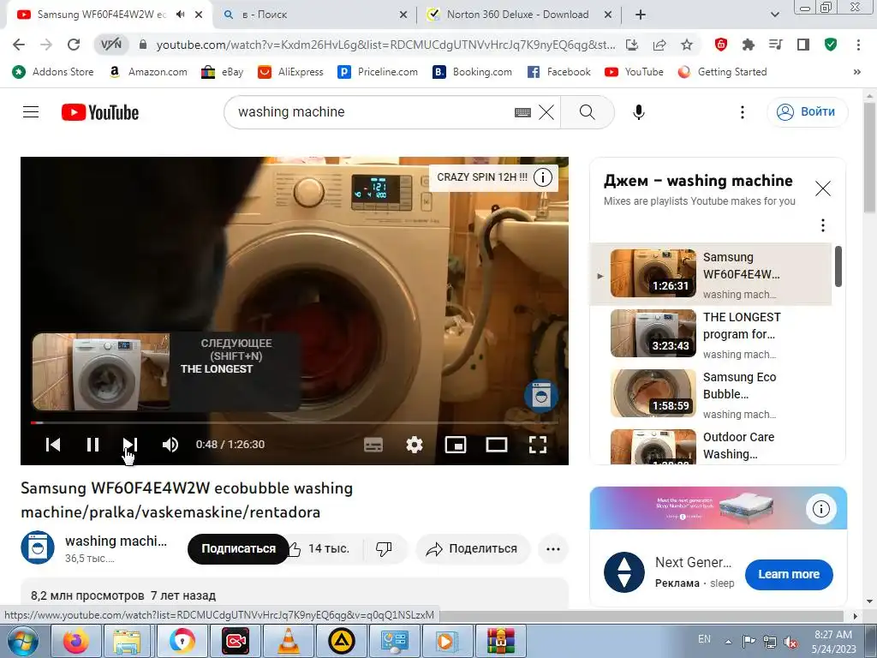Open playlist panel three-dot options
Image resolution: width=877 pixels, height=658 pixels.
[x=823, y=225]
